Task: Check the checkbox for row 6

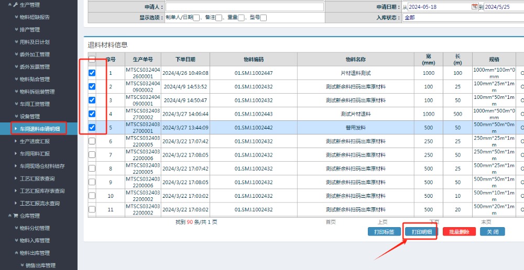Action: [x=92, y=141]
